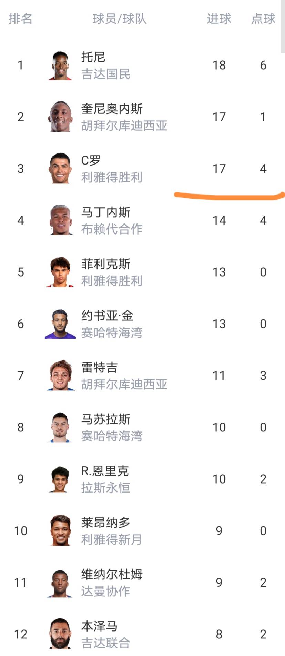Click 菲利克斯 player portrait
The image size is (285, 656).
click(x=60, y=272)
